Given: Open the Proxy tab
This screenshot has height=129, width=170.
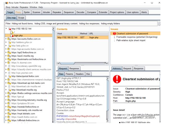Looking at the screenshot, I should (18, 12).
